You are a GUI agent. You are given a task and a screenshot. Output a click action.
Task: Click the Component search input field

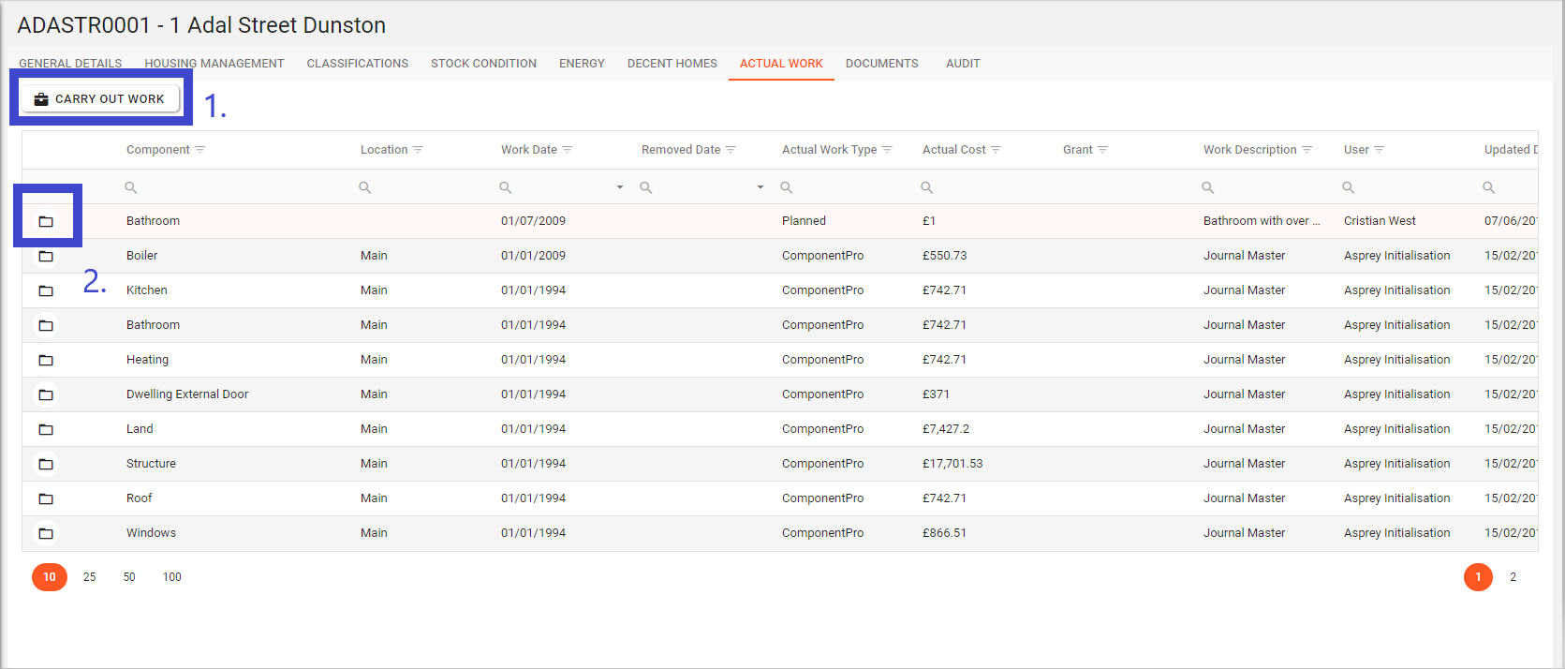pyautogui.click(x=234, y=187)
